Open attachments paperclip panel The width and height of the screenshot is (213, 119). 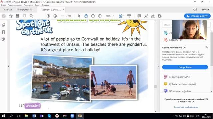[3, 39]
